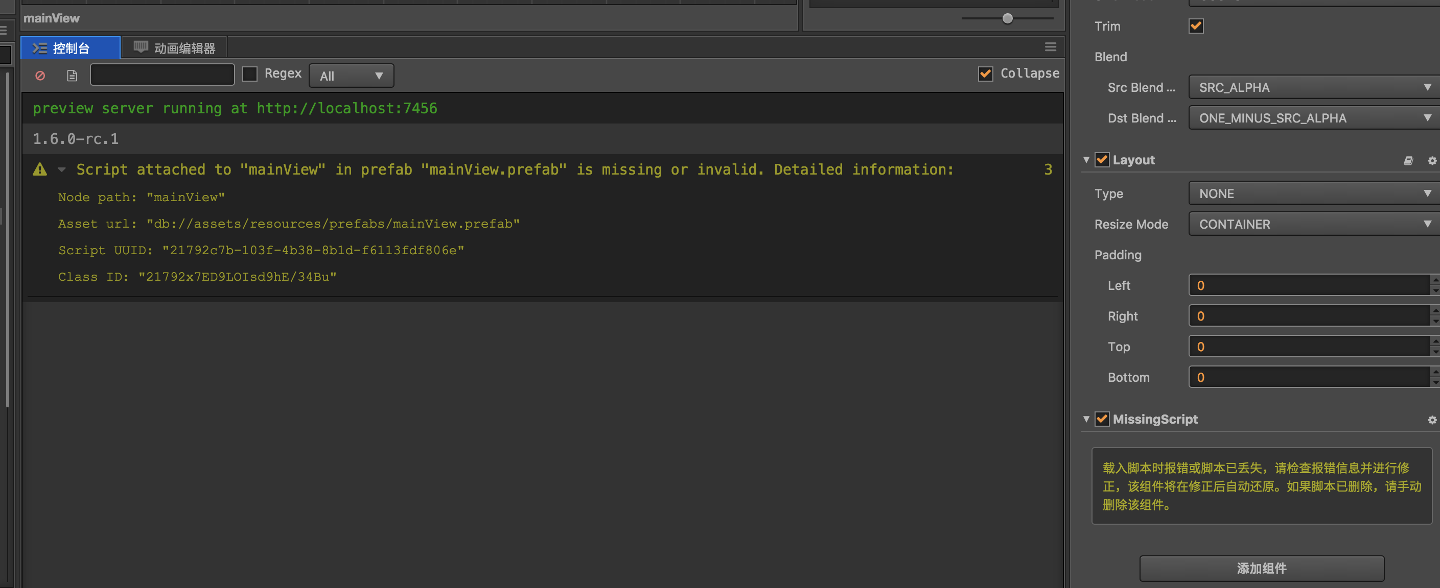Enable the Regex filter checkbox
This screenshot has width=1440, height=588.
[250, 75]
